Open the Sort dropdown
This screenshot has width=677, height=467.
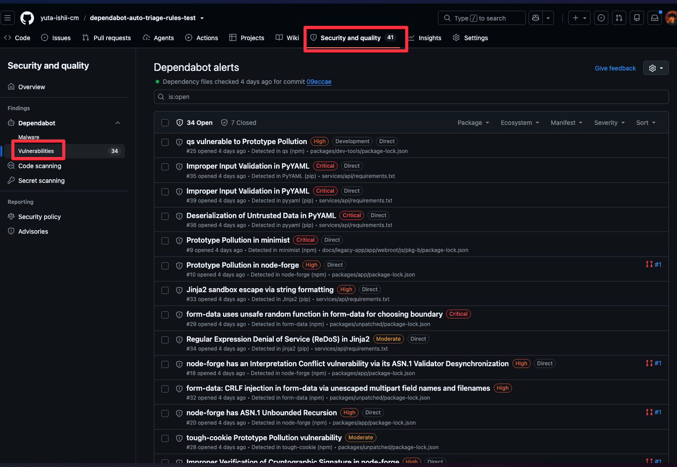point(646,123)
